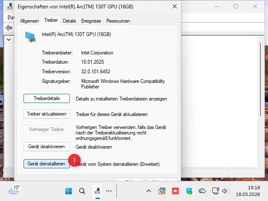Click the Treiberdetails button
The width and height of the screenshot is (268, 201).
coord(46,98)
